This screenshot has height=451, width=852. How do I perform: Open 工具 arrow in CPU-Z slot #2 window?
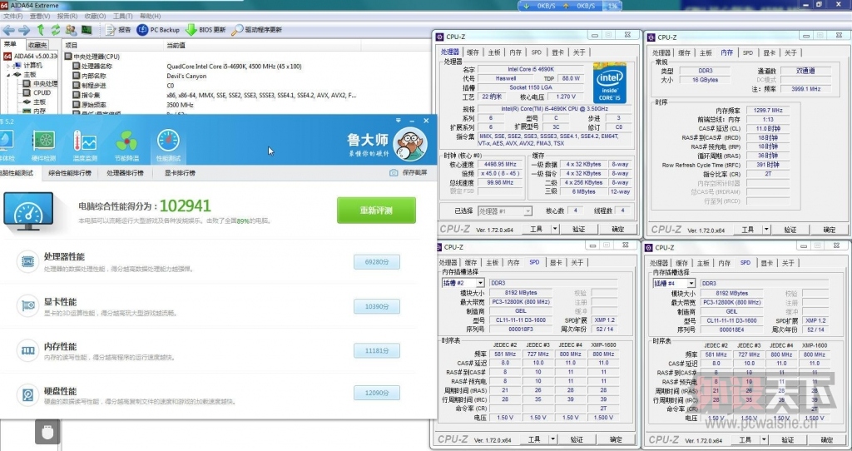click(x=553, y=439)
